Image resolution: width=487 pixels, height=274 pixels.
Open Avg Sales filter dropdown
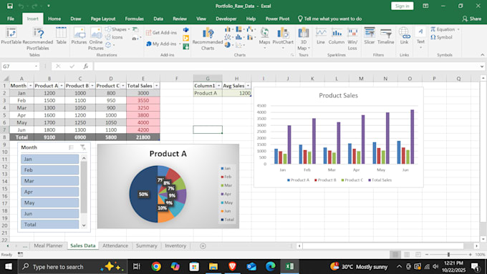[x=248, y=86]
